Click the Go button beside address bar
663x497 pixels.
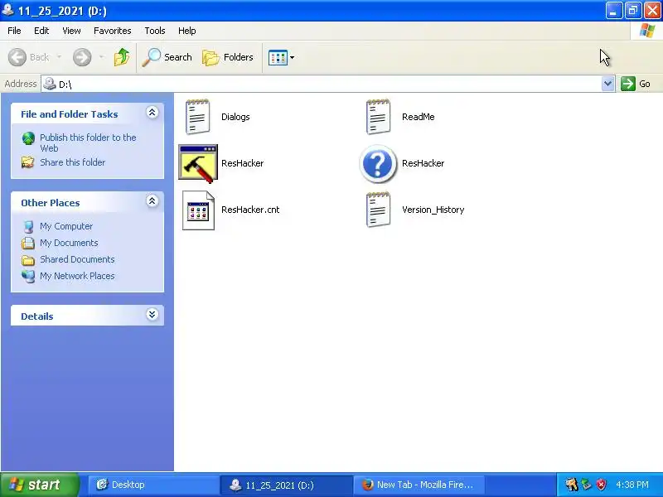point(636,84)
